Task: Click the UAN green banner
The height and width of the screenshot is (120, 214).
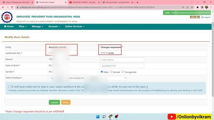Action: tap(187, 13)
